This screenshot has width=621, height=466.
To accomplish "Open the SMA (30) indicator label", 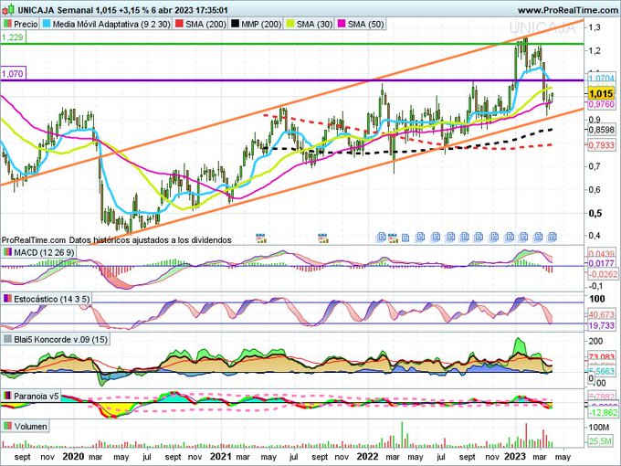I will pos(310,24).
